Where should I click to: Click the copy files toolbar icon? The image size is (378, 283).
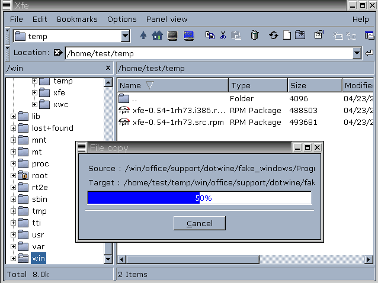(x=210, y=36)
